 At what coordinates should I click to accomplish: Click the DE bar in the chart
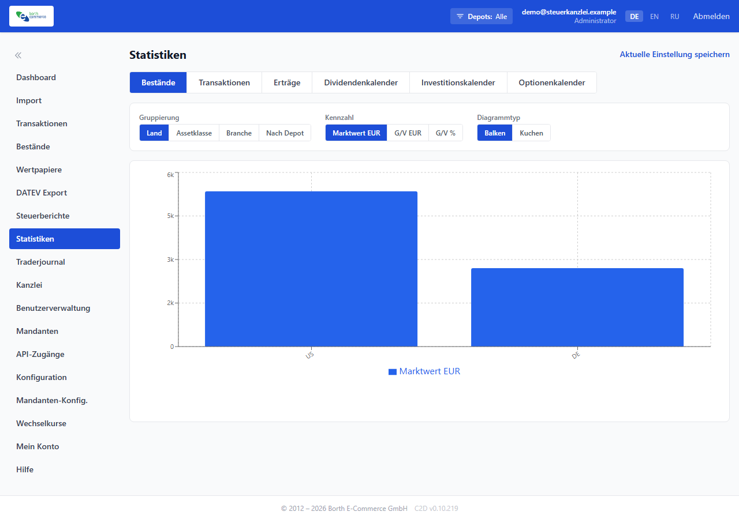pyautogui.click(x=577, y=307)
